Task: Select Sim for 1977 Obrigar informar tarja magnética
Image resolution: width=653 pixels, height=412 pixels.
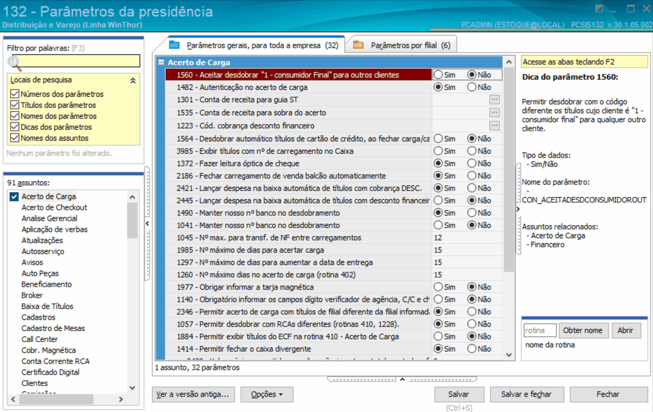Action: tap(439, 287)
